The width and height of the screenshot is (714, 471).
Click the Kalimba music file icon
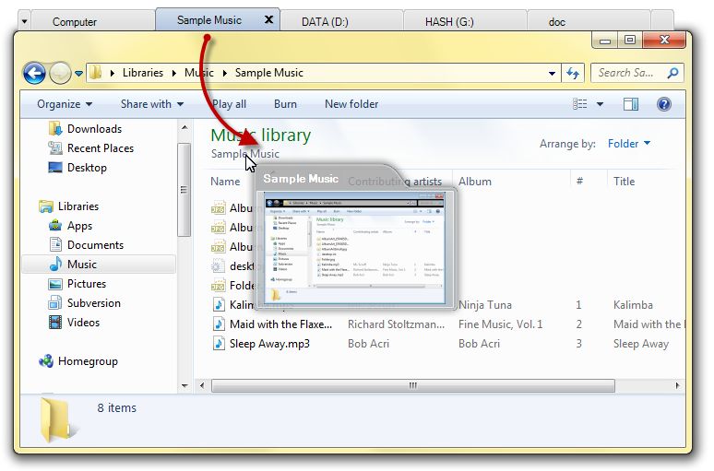coord(219,305)
